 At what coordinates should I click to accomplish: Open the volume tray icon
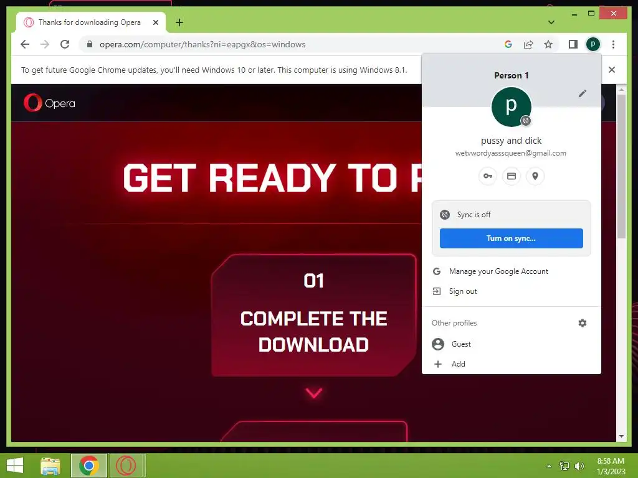pyautogui.click(x=579, y=466)
